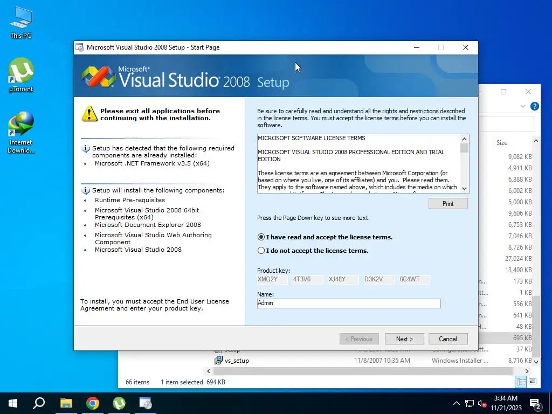
Task: Minimize the Visual Studio Setup window
Action: (x=417, y=47)
